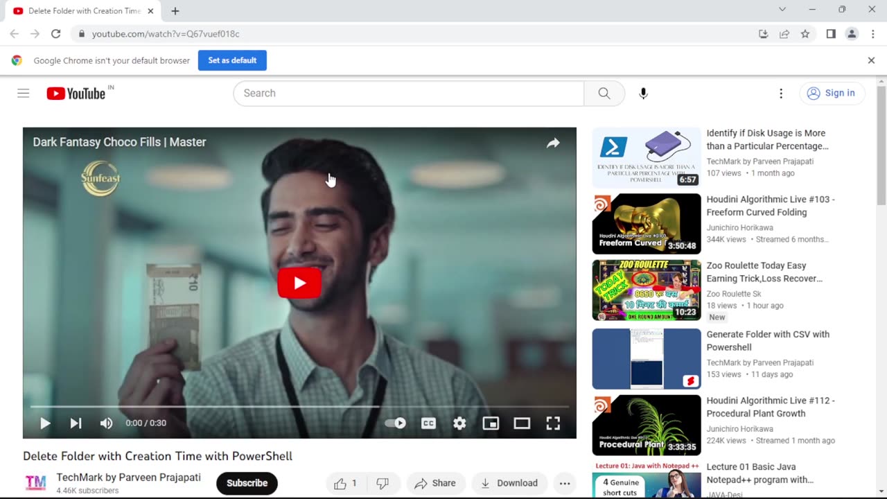Bookmark this page with star icon

point(805,33)
